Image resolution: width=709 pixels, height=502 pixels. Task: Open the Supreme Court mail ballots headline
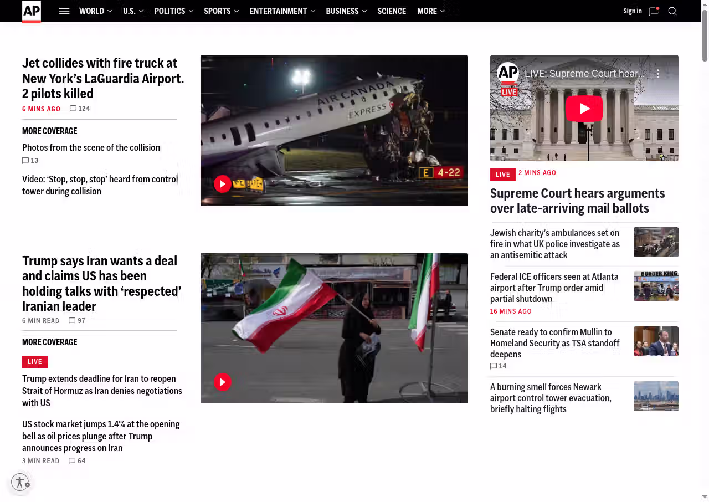point(577,201)
